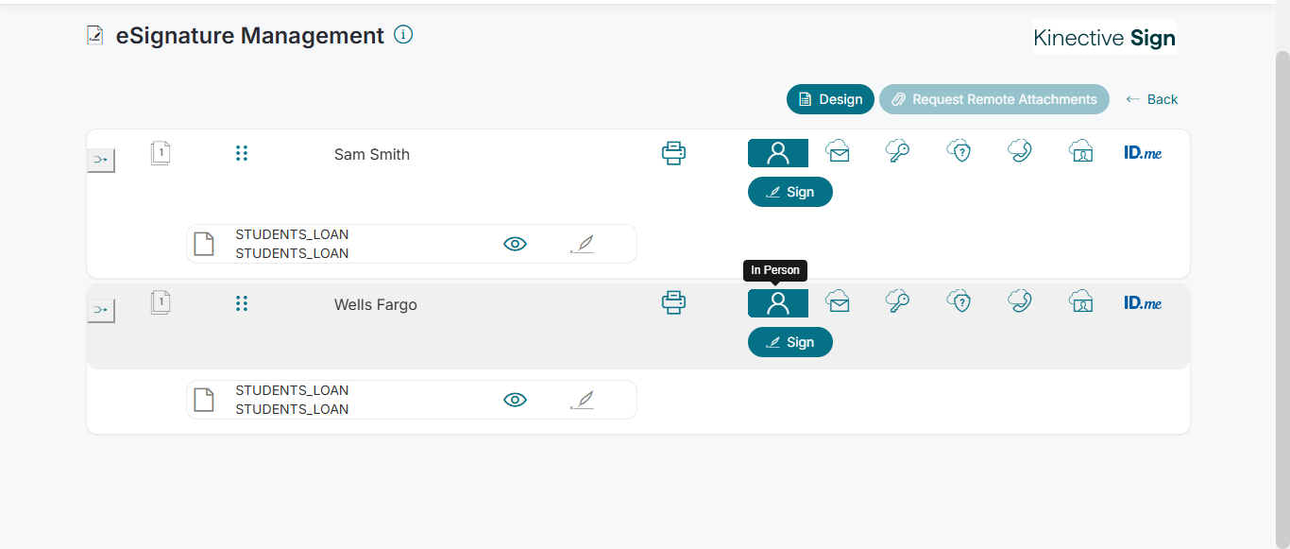Select the cloud shield question option for Wells Fargo
This screenshot has width=1290, height=549.
pos(959,301)
